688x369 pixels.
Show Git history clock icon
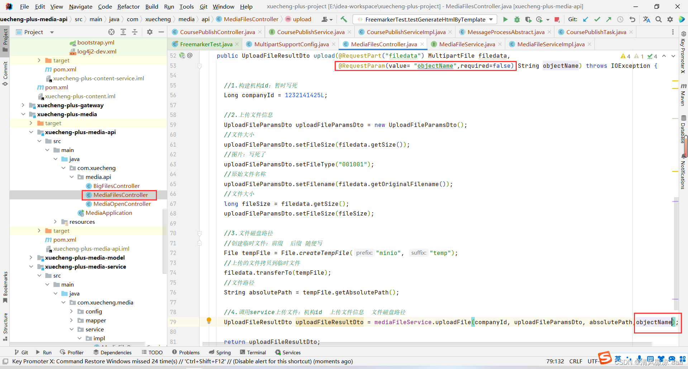pyautogui.click(x=620, y=19)
